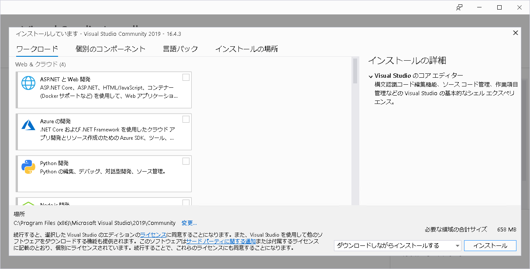This screenshot has width=530, height=269.
Task: Minimize the installer window
Action: [479, 7]
